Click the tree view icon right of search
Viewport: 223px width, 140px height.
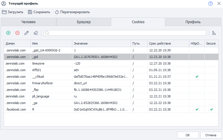[214, 33]
